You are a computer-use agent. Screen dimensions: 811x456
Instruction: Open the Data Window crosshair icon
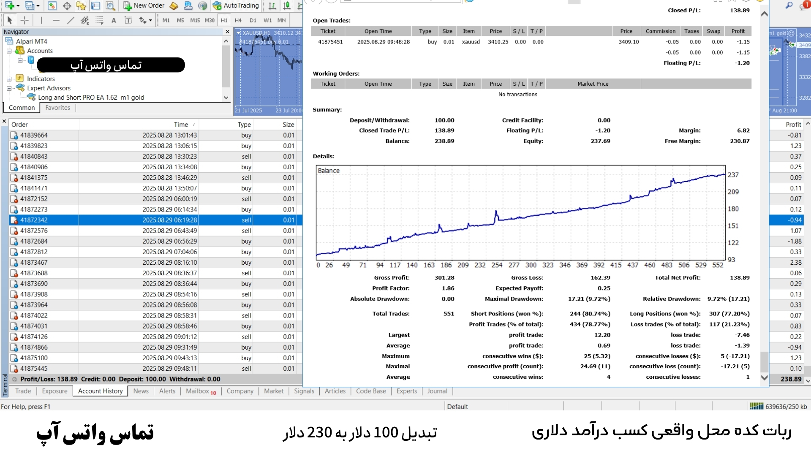[x=67, y=5]
